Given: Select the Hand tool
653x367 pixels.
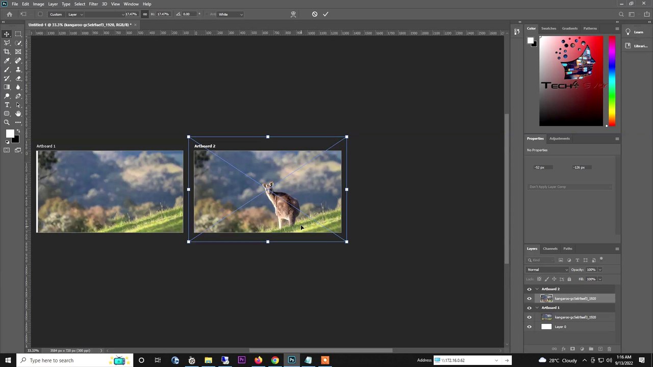Looking at the screenshot, I should 18,114.
